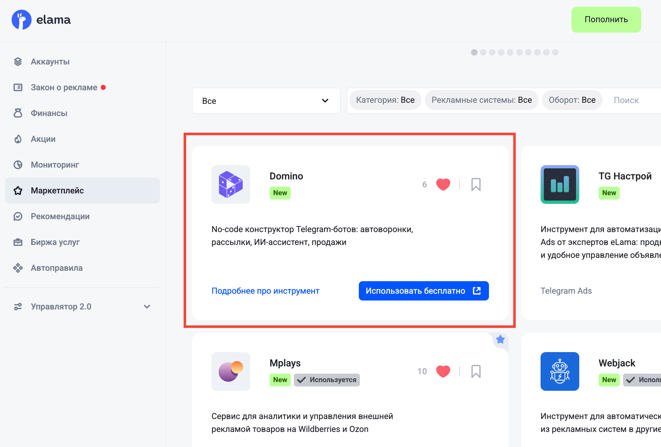661x447 pixels.
Task: Open the Категория: Все filter
Action: point(385,100)
